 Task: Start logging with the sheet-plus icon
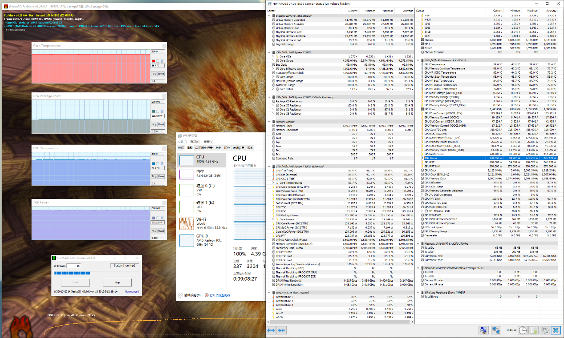[533, 330]
